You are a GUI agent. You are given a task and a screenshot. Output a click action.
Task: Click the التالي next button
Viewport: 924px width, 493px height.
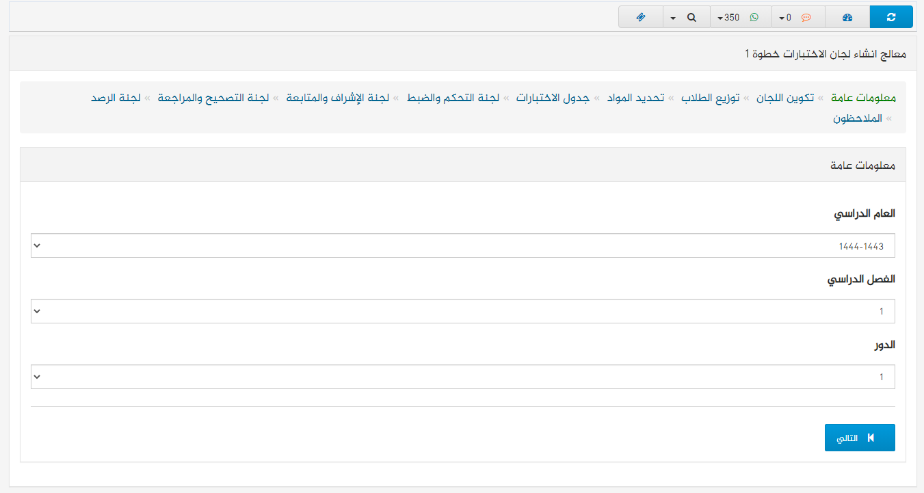coord(859,438)
